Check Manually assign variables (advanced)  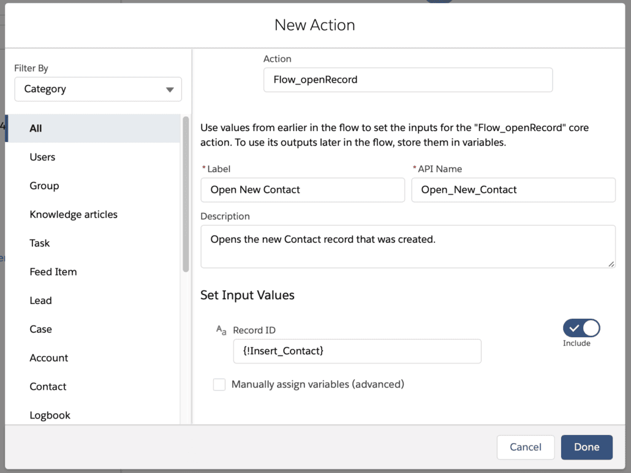219,385
